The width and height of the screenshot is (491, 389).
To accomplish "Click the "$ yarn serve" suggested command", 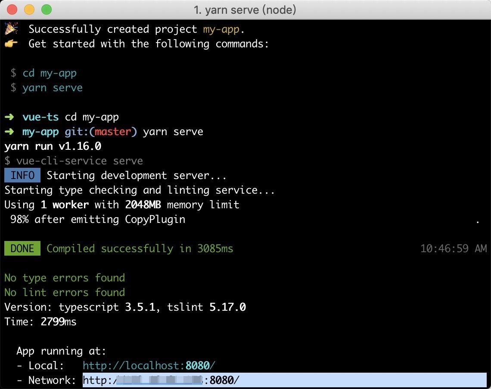I will point(47,88).
